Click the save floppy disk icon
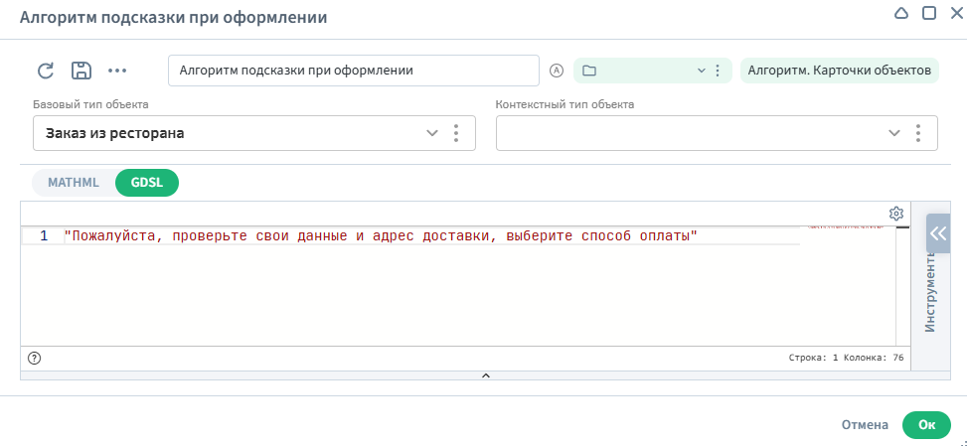 click(x=81, y=71)
